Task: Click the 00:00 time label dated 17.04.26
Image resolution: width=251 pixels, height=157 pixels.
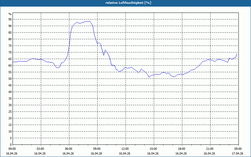Action: click(238, 149)
